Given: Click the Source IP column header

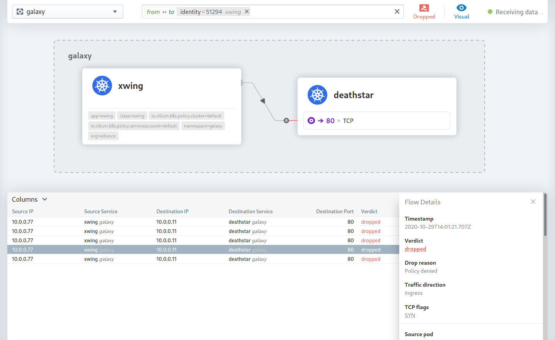Looking at the screenshot, I should [22, 211].
